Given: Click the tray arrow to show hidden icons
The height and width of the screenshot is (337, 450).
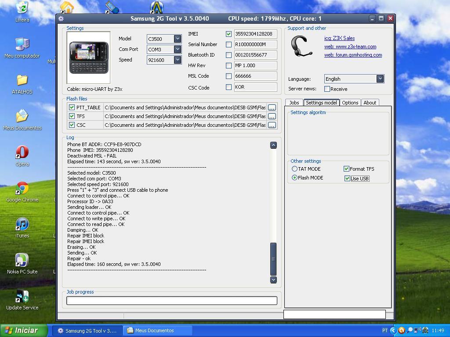Looking at the screenshot, I should click(x=393, y=330).
